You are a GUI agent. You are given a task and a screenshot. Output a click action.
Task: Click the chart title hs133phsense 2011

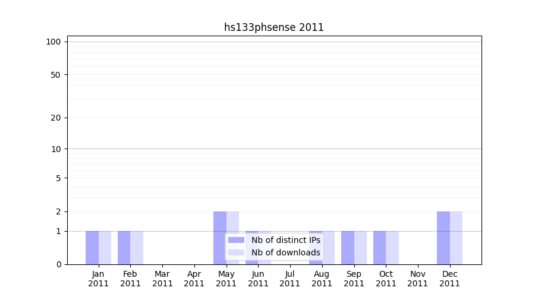(x=273, y=27)
